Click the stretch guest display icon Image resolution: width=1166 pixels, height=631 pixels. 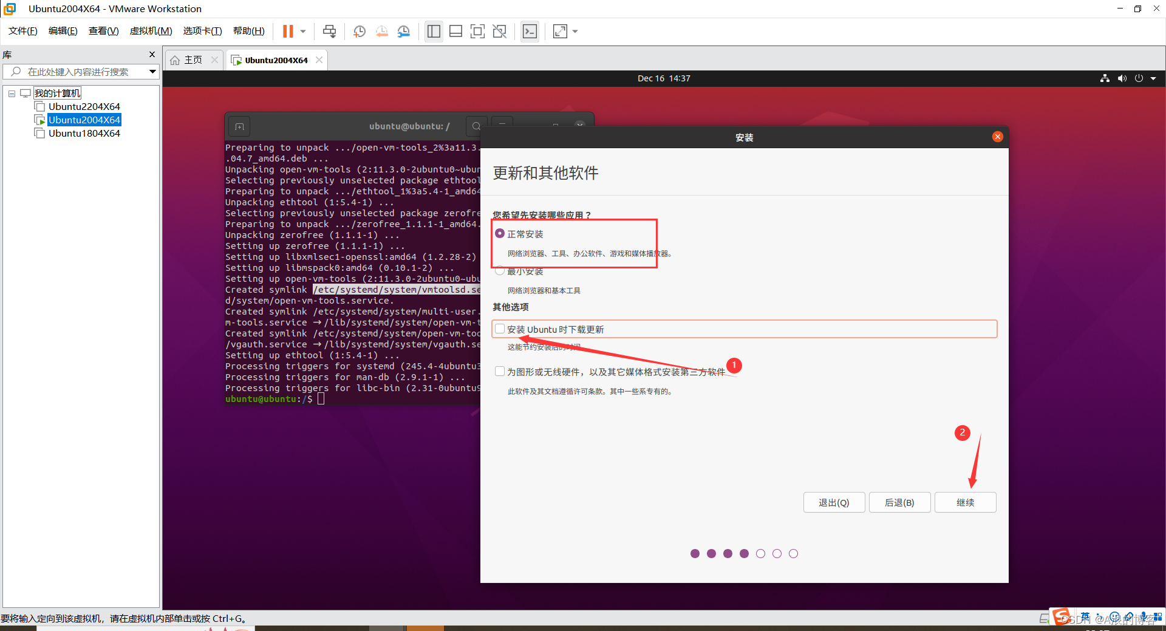click(560, 31)
